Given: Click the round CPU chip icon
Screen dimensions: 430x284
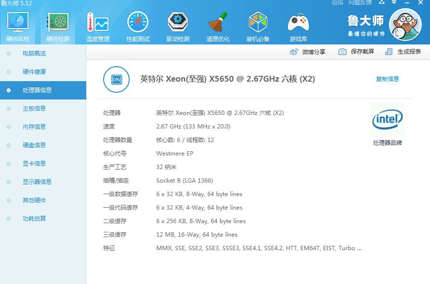Looking at the screenshot, I should point(116,79).
